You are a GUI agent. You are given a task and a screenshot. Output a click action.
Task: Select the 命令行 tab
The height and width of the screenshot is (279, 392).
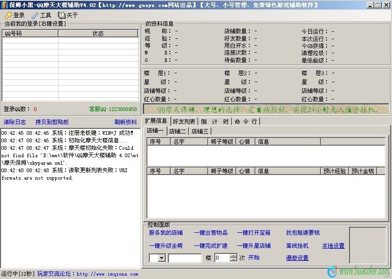[x=246, y=121]
